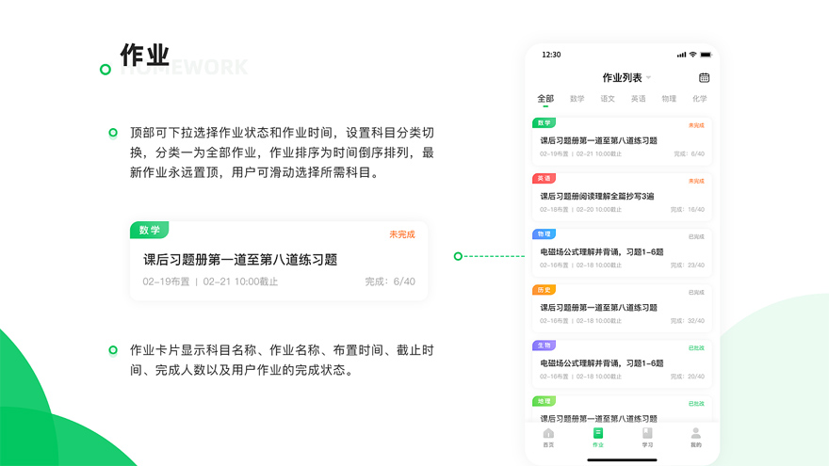Screen dimensions: 829x466
Task: Click the red 英语 subject tag
Action: click(x=544, y=179)
